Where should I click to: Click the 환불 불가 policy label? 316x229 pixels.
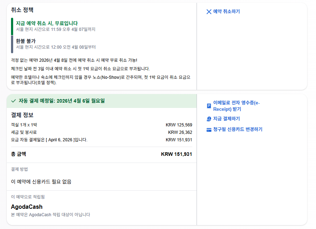26,41
